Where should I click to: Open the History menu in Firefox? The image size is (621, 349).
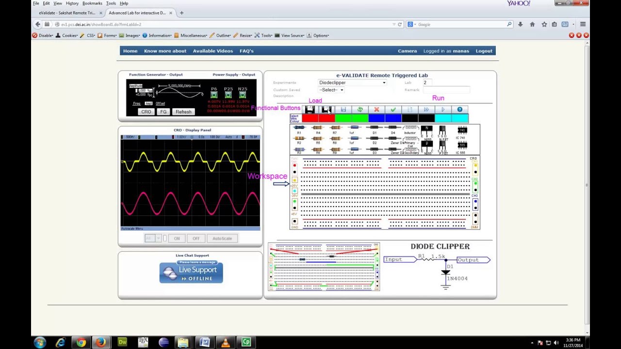click(x=72, y=3)
